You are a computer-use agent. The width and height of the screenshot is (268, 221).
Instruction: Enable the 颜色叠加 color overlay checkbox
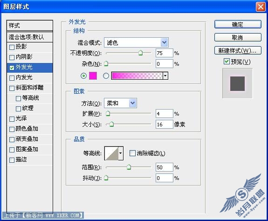(x=12, y=129)
